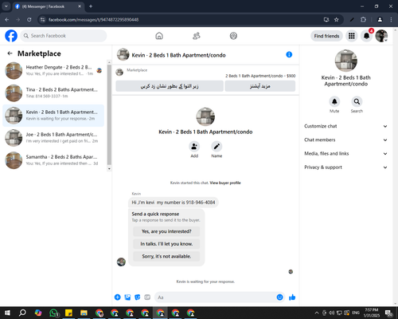The image size is (398, 319).
Task: Click the conversation list scrollbar thumb
Action: click(109, 115)
